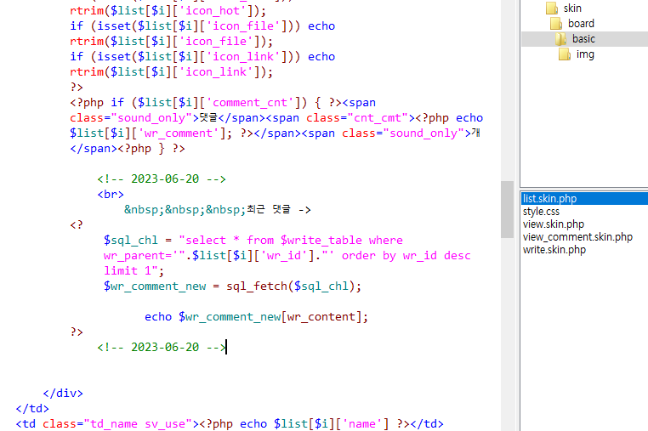Screen dimensions: 648x431
Task: Open list.skin.php from the file list
Action: [549, 199]
